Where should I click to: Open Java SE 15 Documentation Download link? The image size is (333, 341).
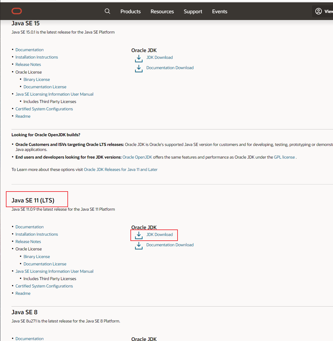(x=170, y=68)
